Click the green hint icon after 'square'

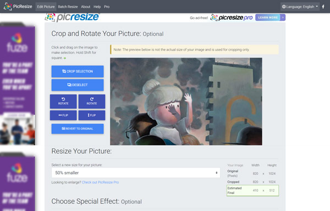click(x=65, y=58)
